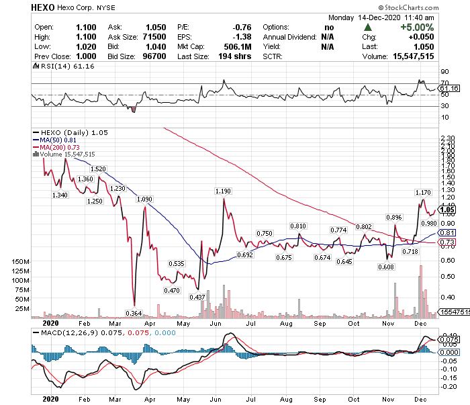Click the 1.520 price peak label
Image resolution: width=470 pixels, height=405 pixels.
[98, 169]
